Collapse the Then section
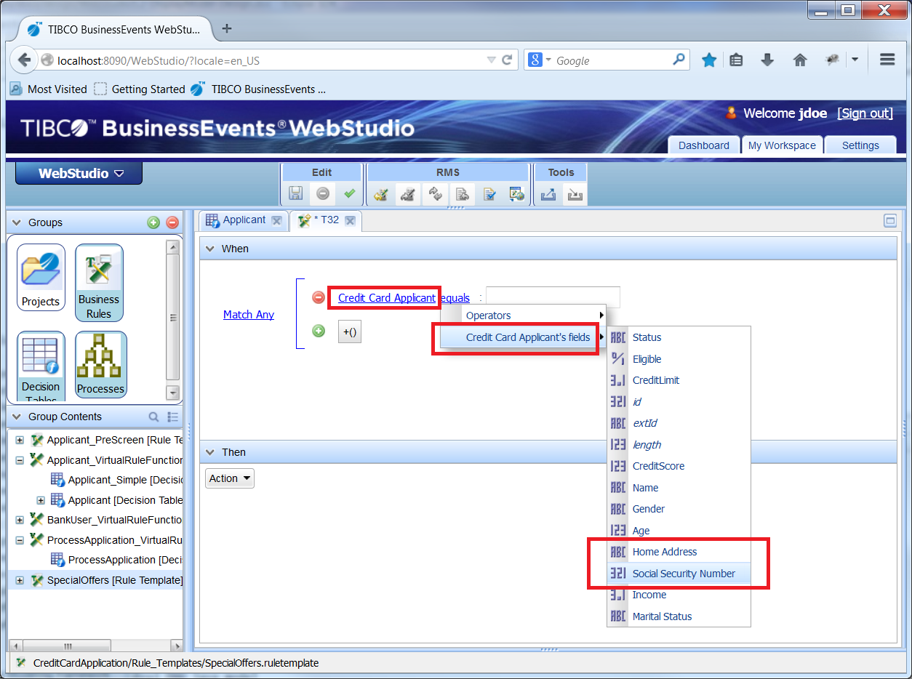912x679 pixels. pos(210,452)
